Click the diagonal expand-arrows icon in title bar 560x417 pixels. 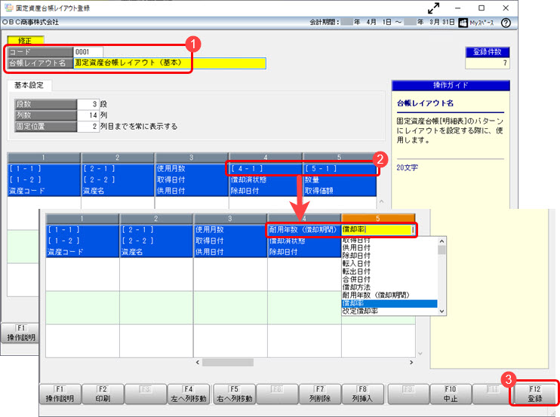[x=433, y=8]
